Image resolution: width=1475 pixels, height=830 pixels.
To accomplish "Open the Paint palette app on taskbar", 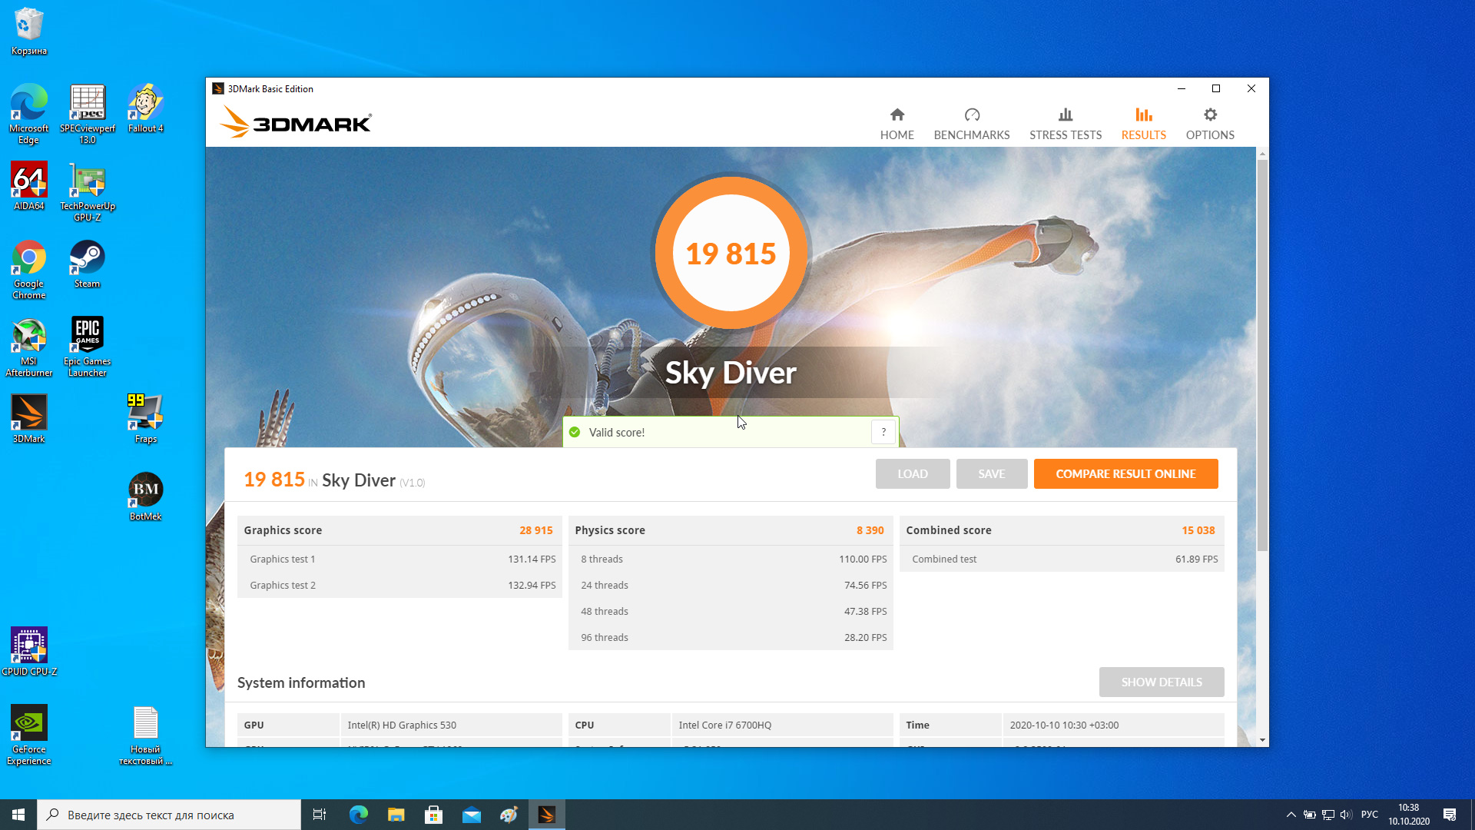I will 509,815.
